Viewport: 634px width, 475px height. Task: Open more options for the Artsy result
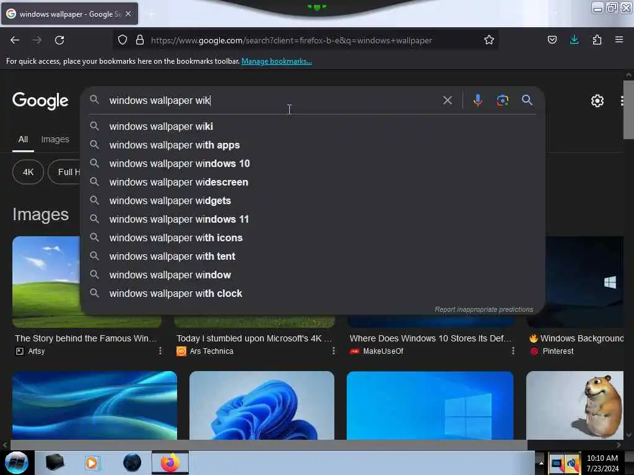click(160, 351)
